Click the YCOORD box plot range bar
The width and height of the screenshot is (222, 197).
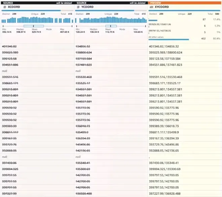click(111, 26)
